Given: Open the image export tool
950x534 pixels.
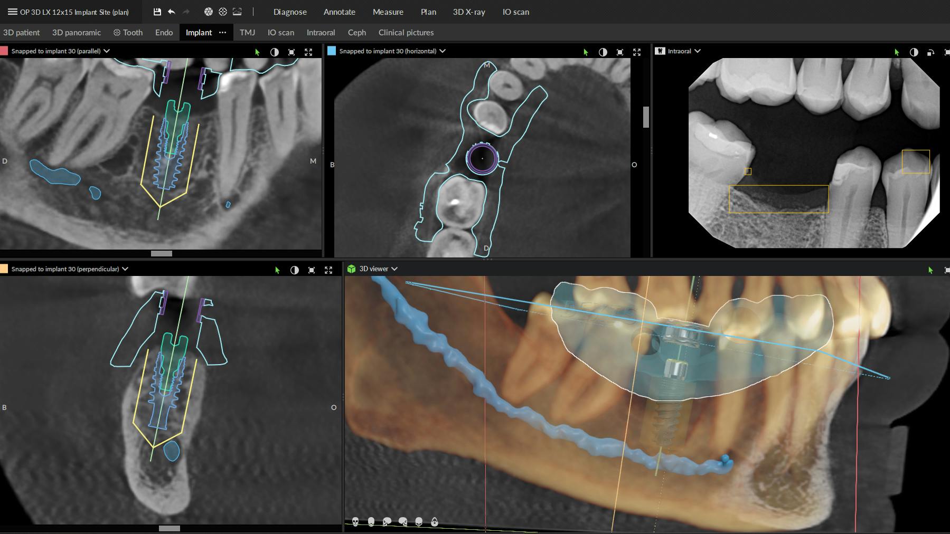Looking at the screenshot, I should click(x=237, y=11).
